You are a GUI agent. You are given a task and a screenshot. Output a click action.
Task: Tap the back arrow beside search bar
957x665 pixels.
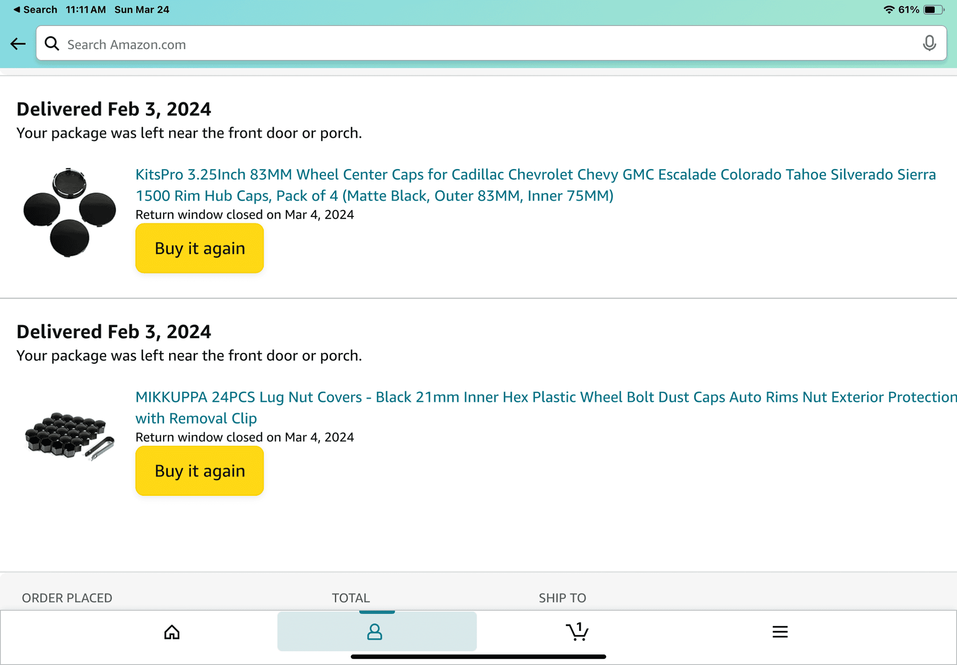pyautogui.click(x=18, y=44)
